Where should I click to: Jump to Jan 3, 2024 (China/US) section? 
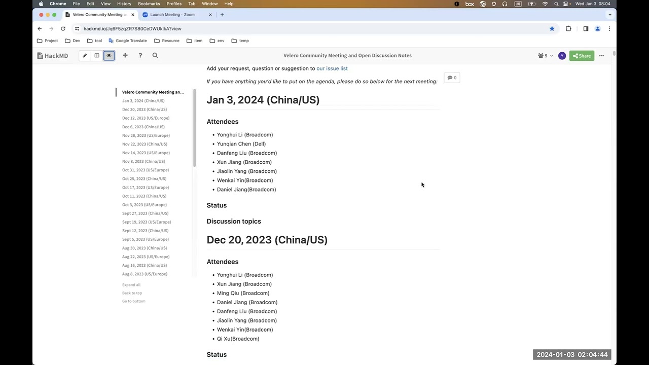(143, 101)
